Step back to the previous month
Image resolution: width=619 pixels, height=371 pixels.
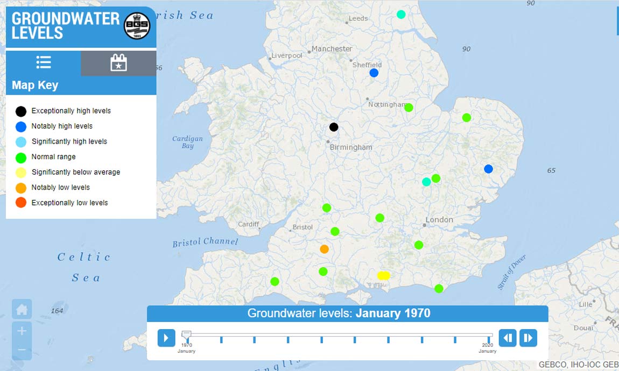(x=508, y=338)
